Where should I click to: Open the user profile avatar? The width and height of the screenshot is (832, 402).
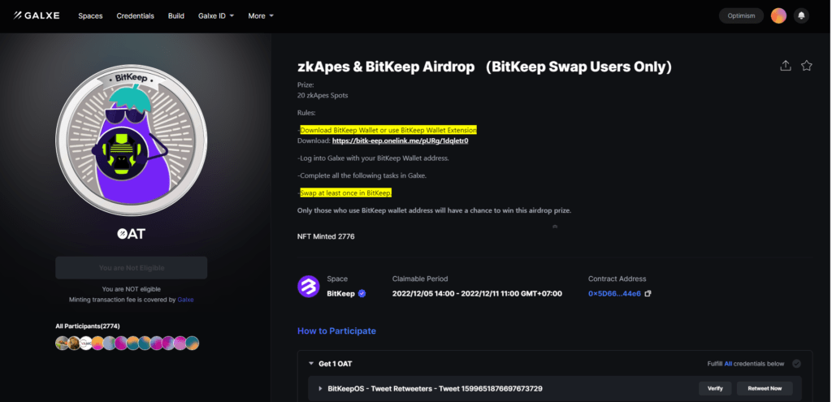(x=778, y=15)
